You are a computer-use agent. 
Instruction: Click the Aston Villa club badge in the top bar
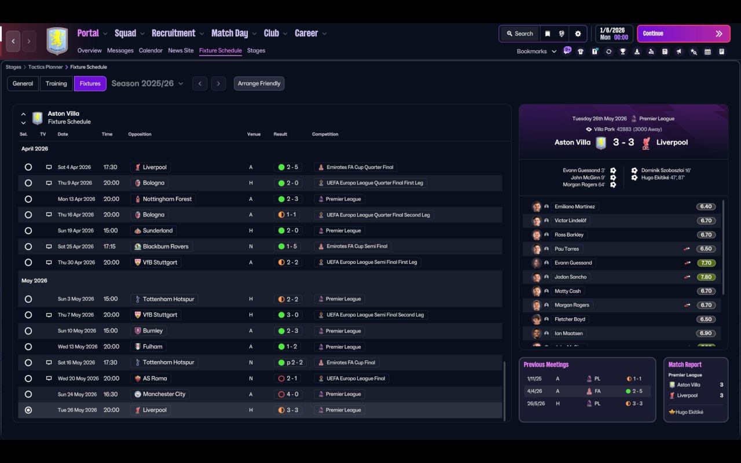point(57,41)
